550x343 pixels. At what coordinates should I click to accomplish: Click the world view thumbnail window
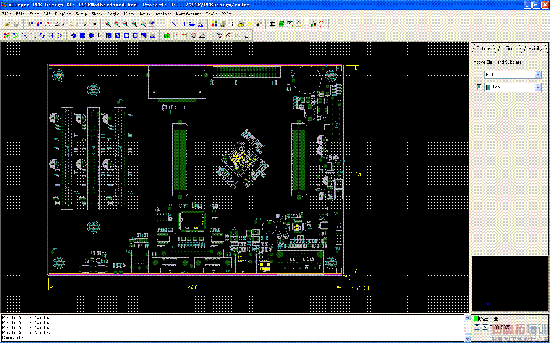(x=510, y=282)
